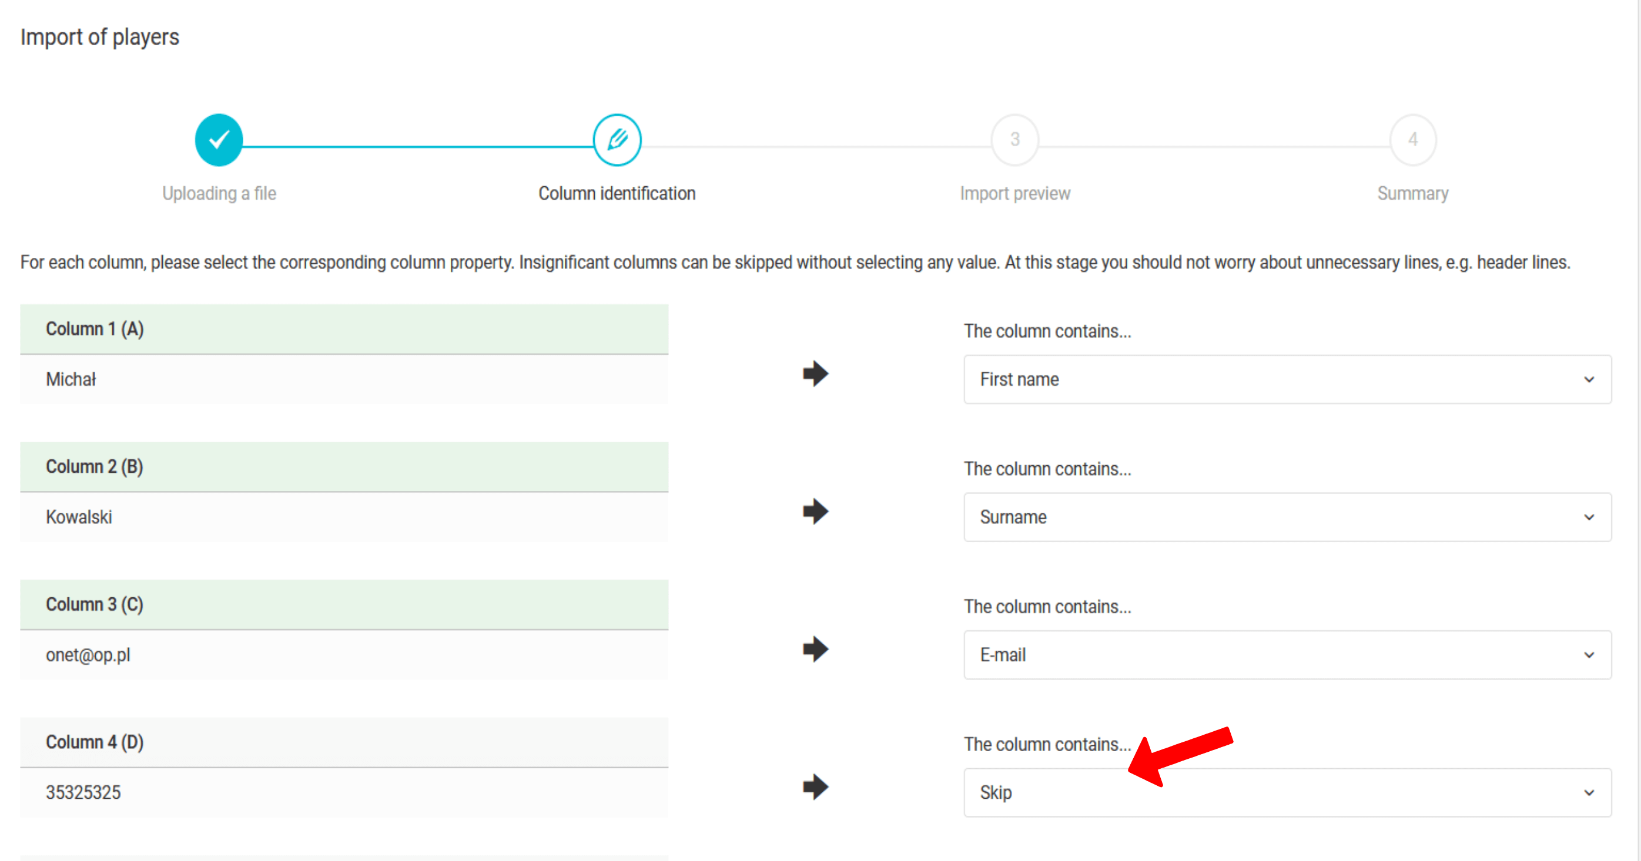Click the Michał sample value cell

pos(344,379)
